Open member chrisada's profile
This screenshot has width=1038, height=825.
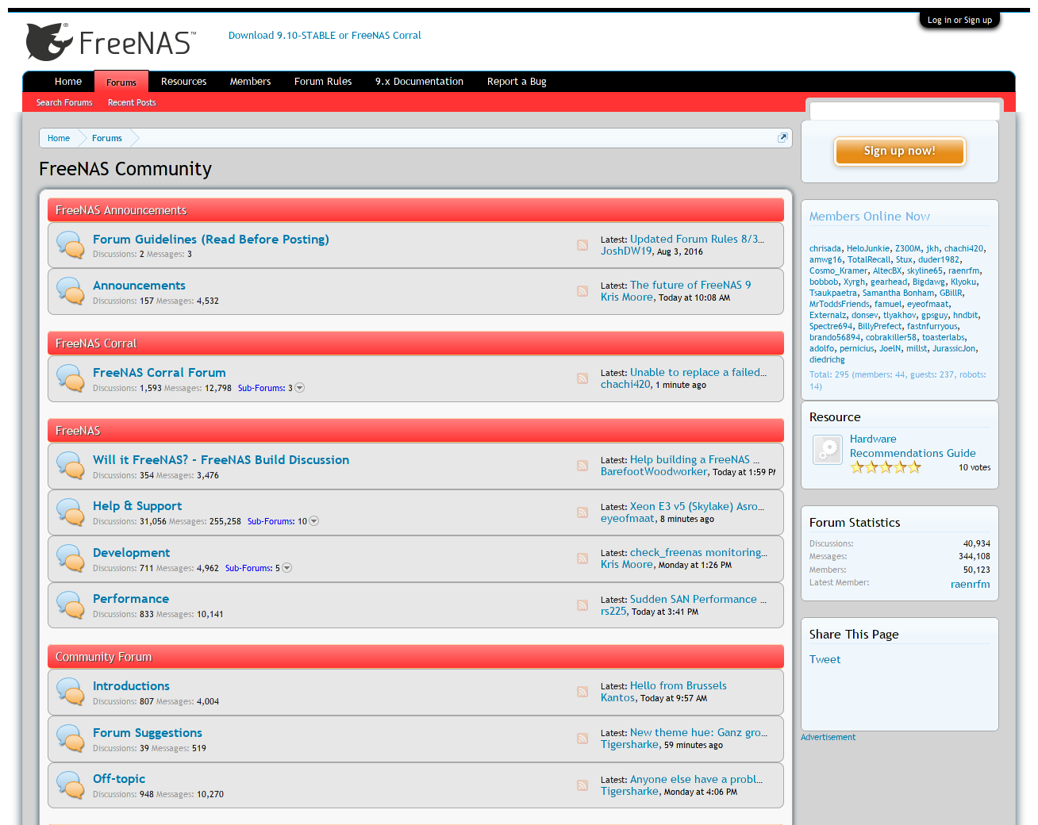pyautogui.click(x=825, y=248)
